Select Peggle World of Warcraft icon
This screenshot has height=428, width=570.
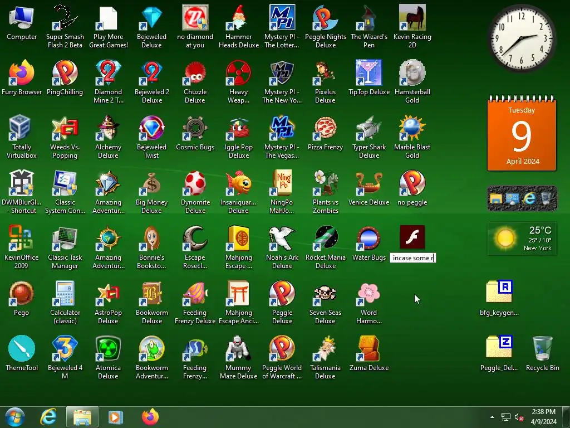282,349
